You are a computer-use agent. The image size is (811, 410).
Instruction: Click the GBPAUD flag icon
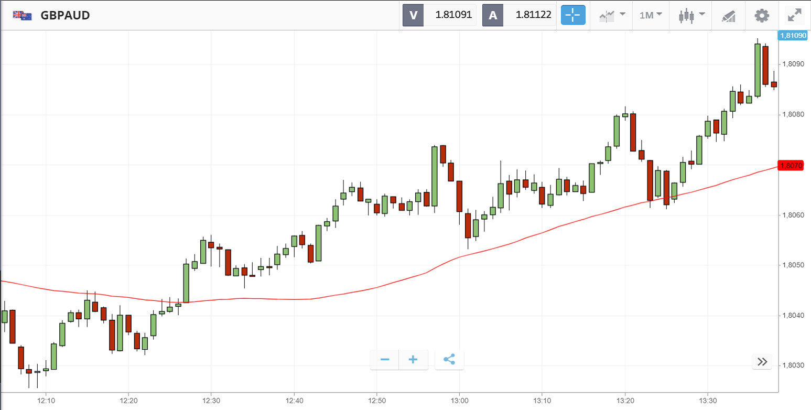tap(22, 15)
